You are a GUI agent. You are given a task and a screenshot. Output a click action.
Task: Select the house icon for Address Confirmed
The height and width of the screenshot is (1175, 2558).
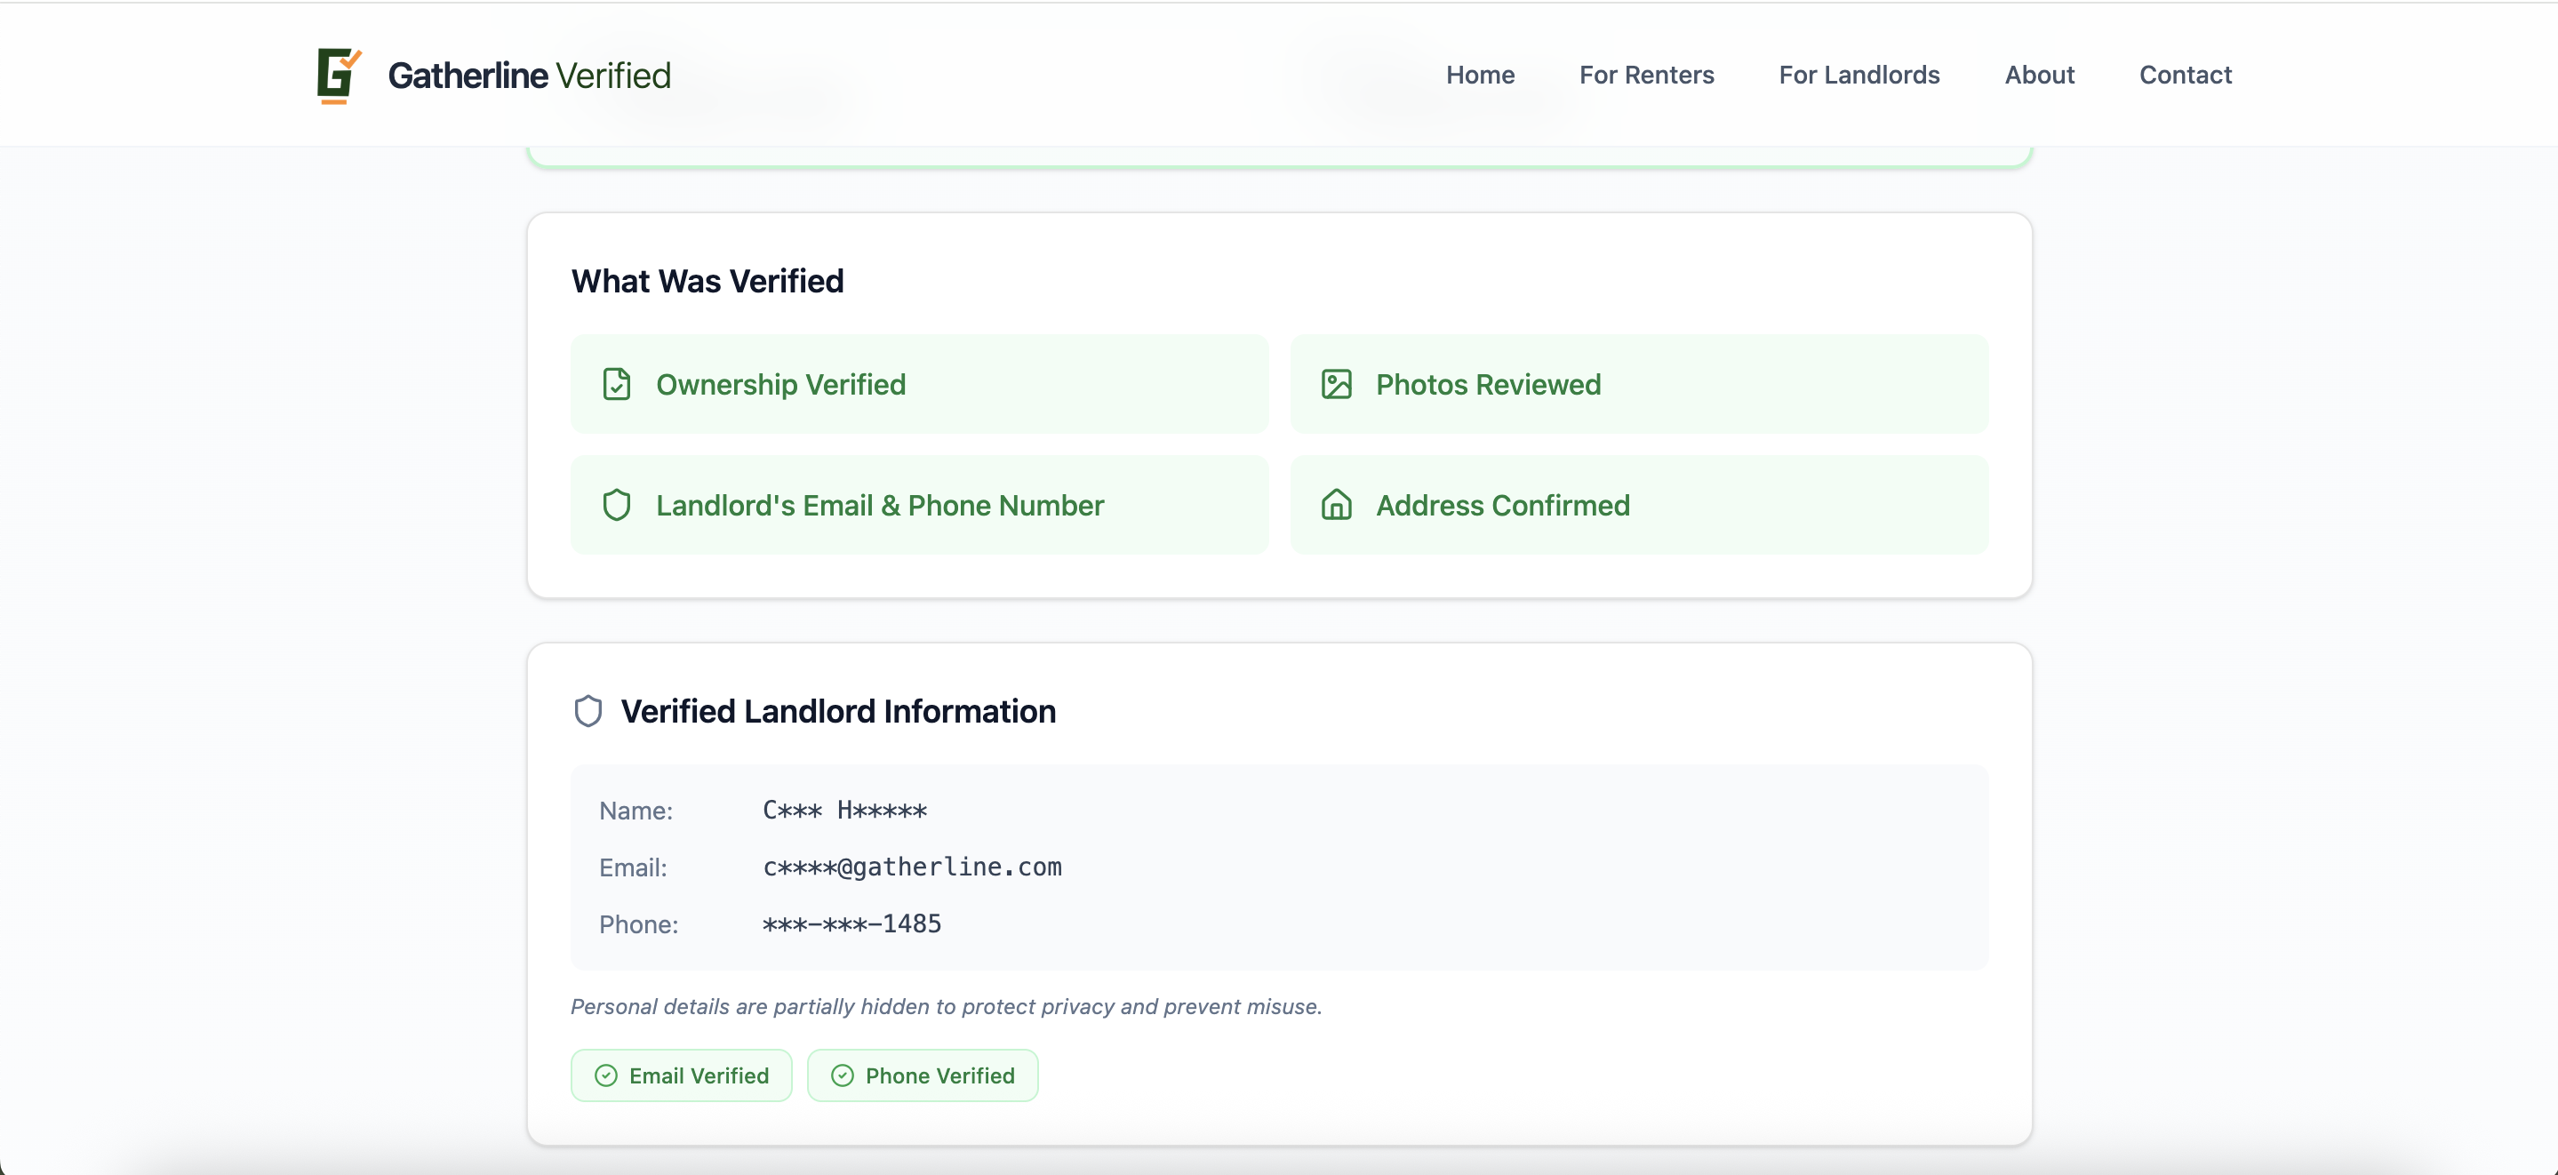tap(1336, 505)
